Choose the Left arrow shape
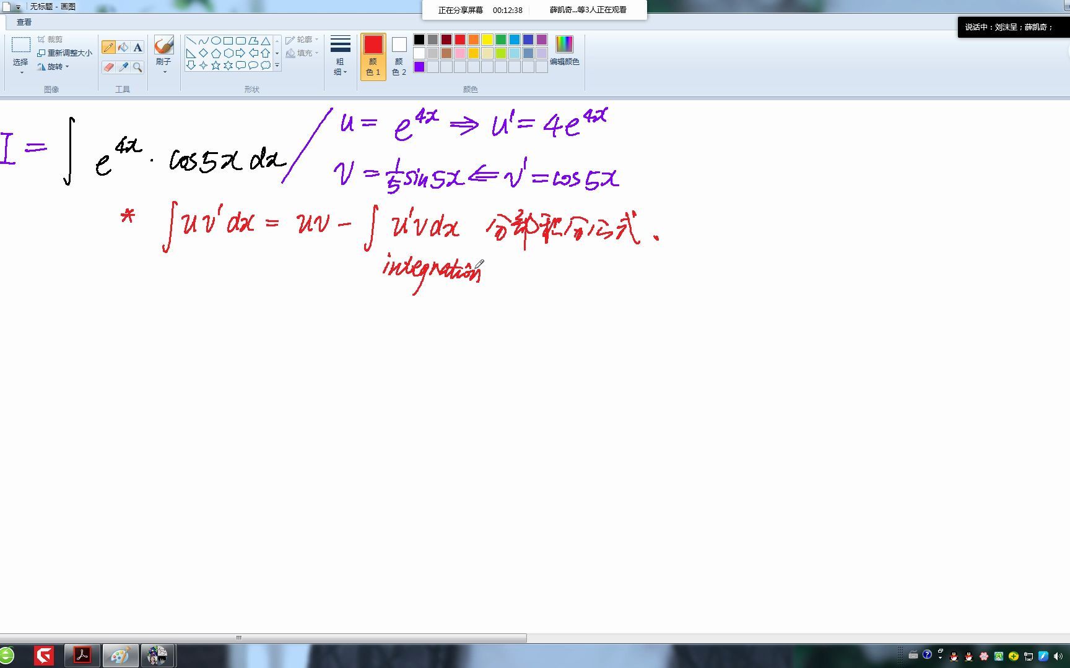This screenshot has height=668, width=1070. click(253, 53)
